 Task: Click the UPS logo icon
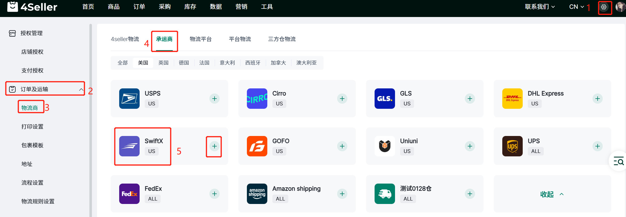click(x=512, y=146)
